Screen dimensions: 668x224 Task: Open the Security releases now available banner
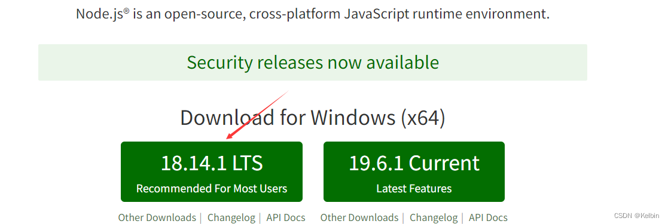[313, 62]
